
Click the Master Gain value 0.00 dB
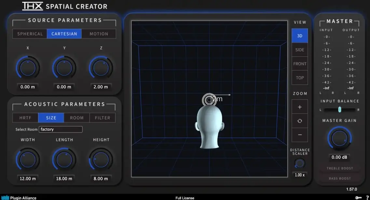click(x=339, y=157)
